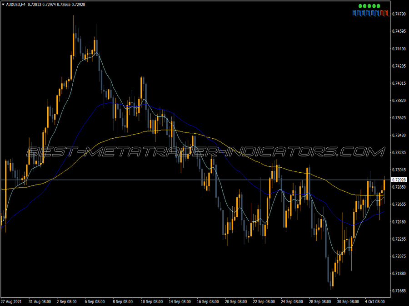The height and width of the screenshot is (306, 409).
Task: Click the 0.72665 low price in header
Action: coord(64,5)
